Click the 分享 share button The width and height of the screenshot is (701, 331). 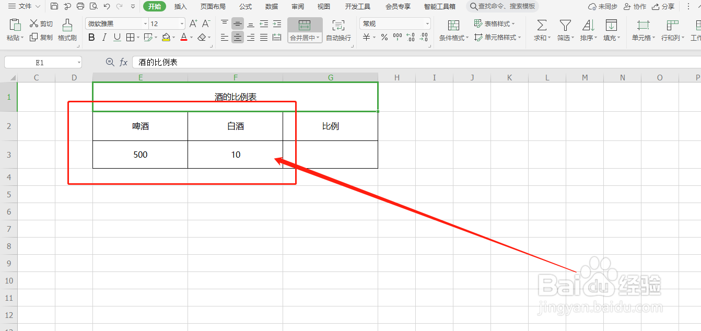coord(663,7)
